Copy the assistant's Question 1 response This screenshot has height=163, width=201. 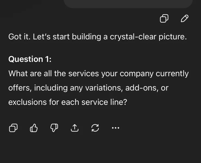[x=13, y=128]
